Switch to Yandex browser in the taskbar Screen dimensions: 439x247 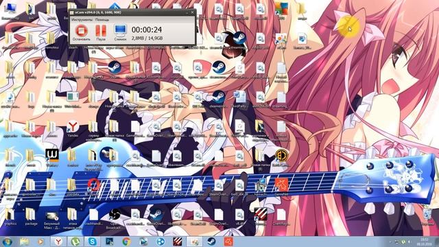(x=58, y=242)
